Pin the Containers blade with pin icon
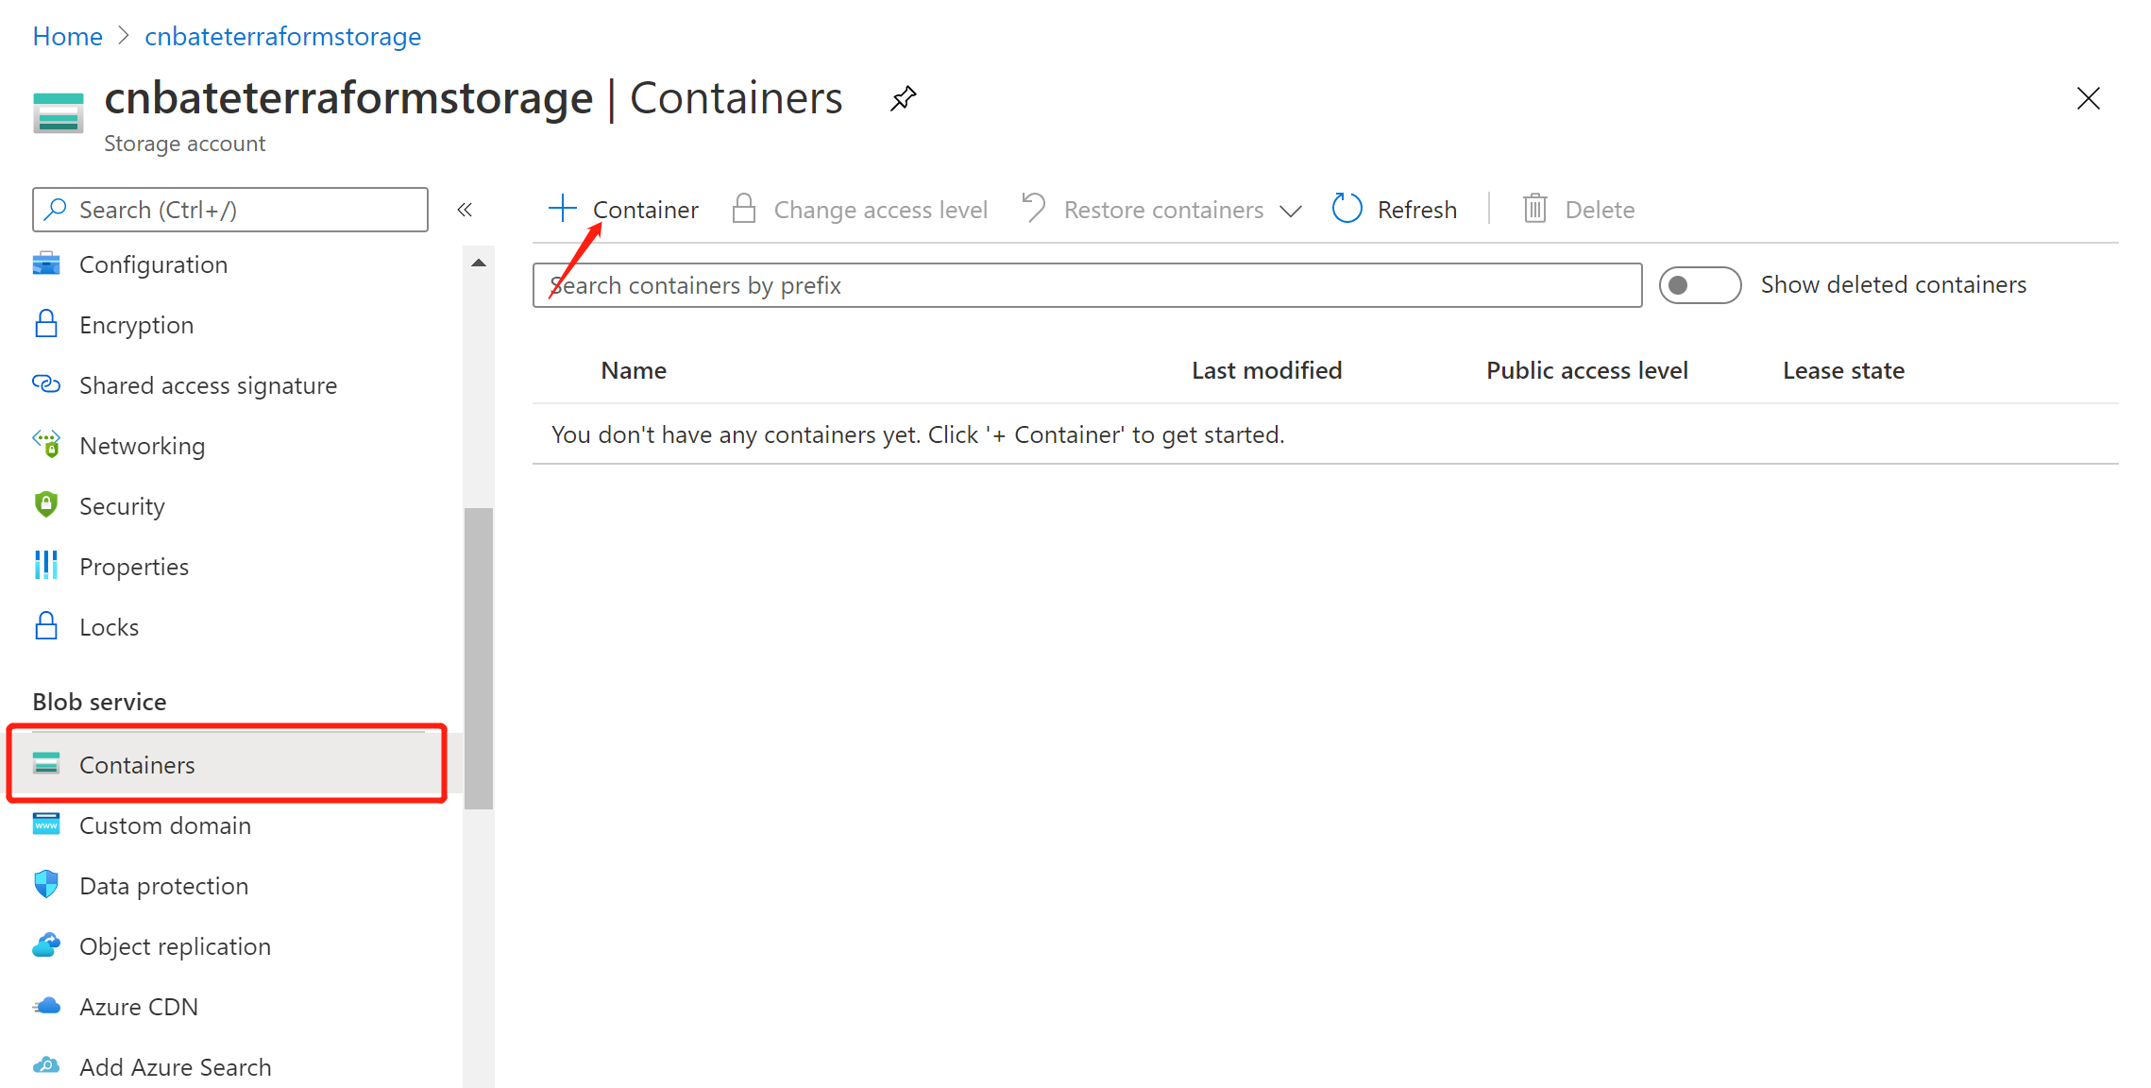2151x1088 pixels. [904, 98]
